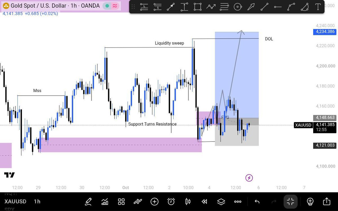Open the pencil drawing tools

pyautogui.click(x=88, y=201)
